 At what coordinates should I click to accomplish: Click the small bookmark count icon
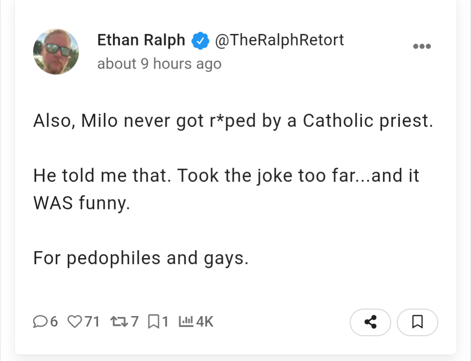154,322
